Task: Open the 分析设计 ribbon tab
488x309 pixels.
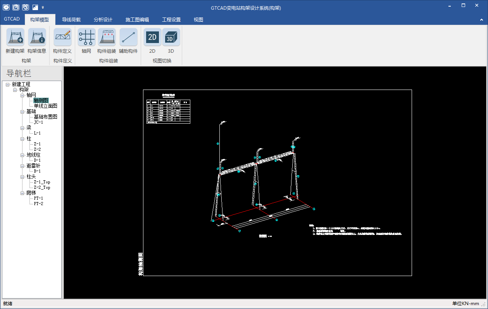Action: coord(103,20)
